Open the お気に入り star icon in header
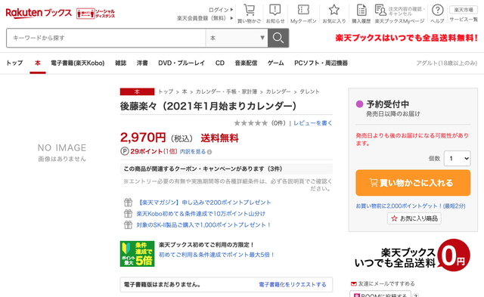The image size is (484, 297). [334, 10]
